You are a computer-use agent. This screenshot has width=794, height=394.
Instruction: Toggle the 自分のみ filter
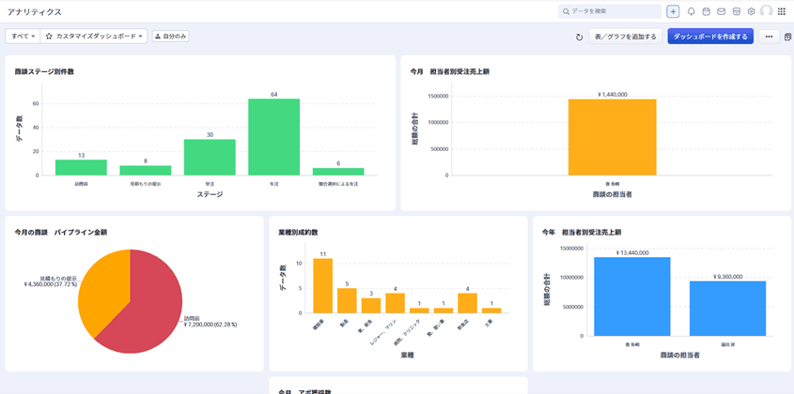point(170,37)
